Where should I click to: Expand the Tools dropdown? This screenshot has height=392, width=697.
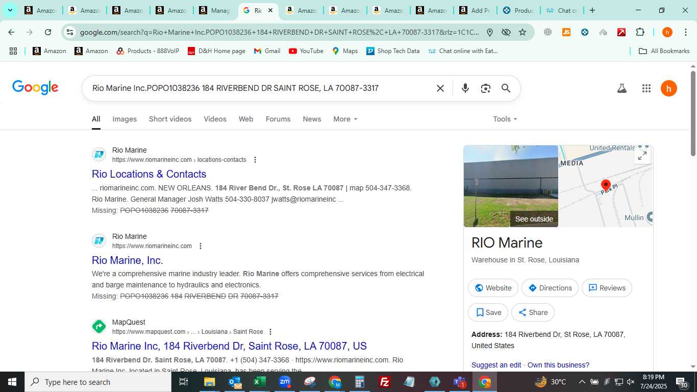click(x=505, y=119)
